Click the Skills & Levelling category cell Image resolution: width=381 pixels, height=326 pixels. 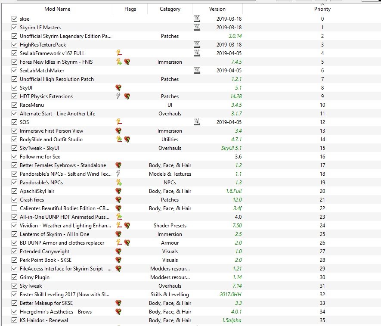(170, 295)
